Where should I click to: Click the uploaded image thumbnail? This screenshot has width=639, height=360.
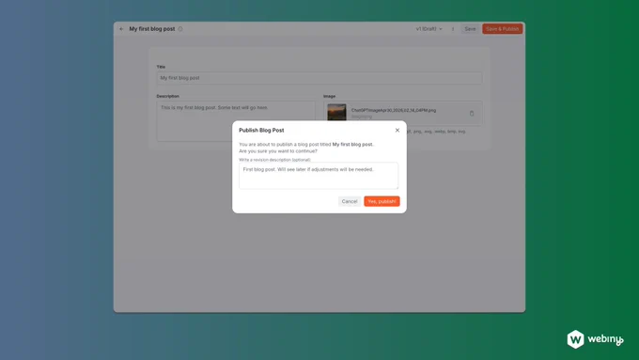pyautogui.click(x=336, y=113)
